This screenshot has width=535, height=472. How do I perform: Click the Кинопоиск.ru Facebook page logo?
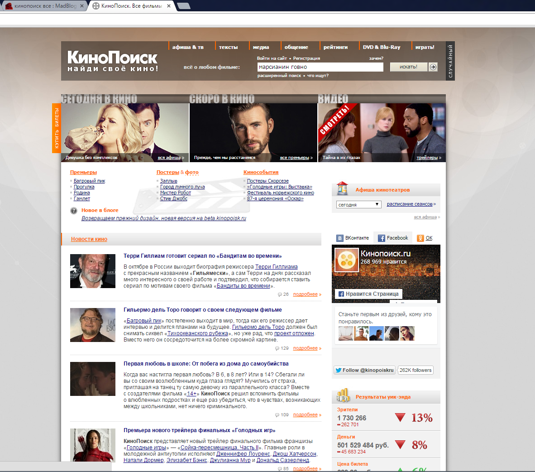[x=347, y=260]
